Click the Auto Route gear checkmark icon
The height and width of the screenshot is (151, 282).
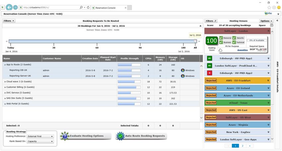(x=120, y=136)
